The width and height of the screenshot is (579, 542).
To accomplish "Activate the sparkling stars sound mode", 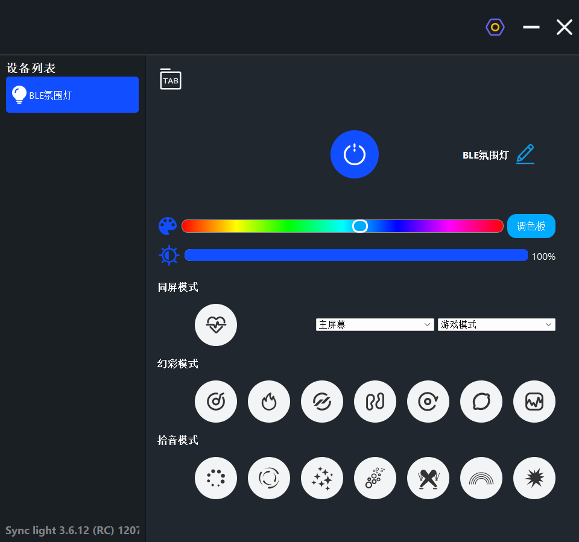I will pos(322,479).
